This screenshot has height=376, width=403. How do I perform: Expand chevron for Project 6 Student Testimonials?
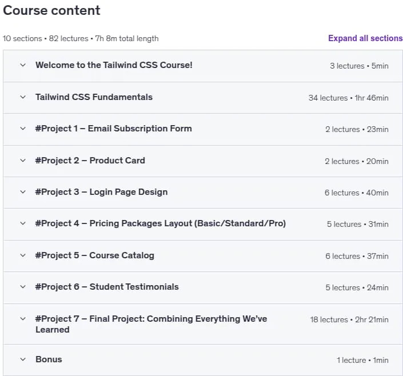pos(23,287)
